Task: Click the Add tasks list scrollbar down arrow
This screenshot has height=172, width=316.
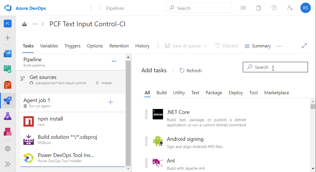Action: pos(313,169)
